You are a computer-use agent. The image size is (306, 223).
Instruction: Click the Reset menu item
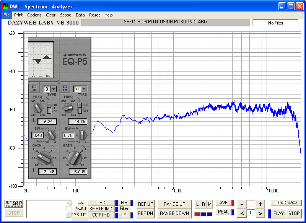(x=94, y=15)
